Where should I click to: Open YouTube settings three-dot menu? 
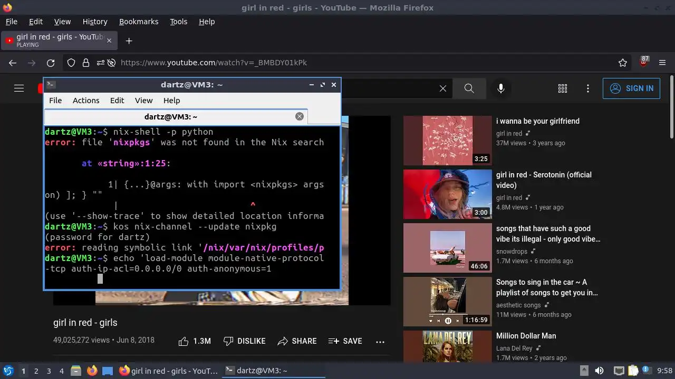tap(588, 88)
